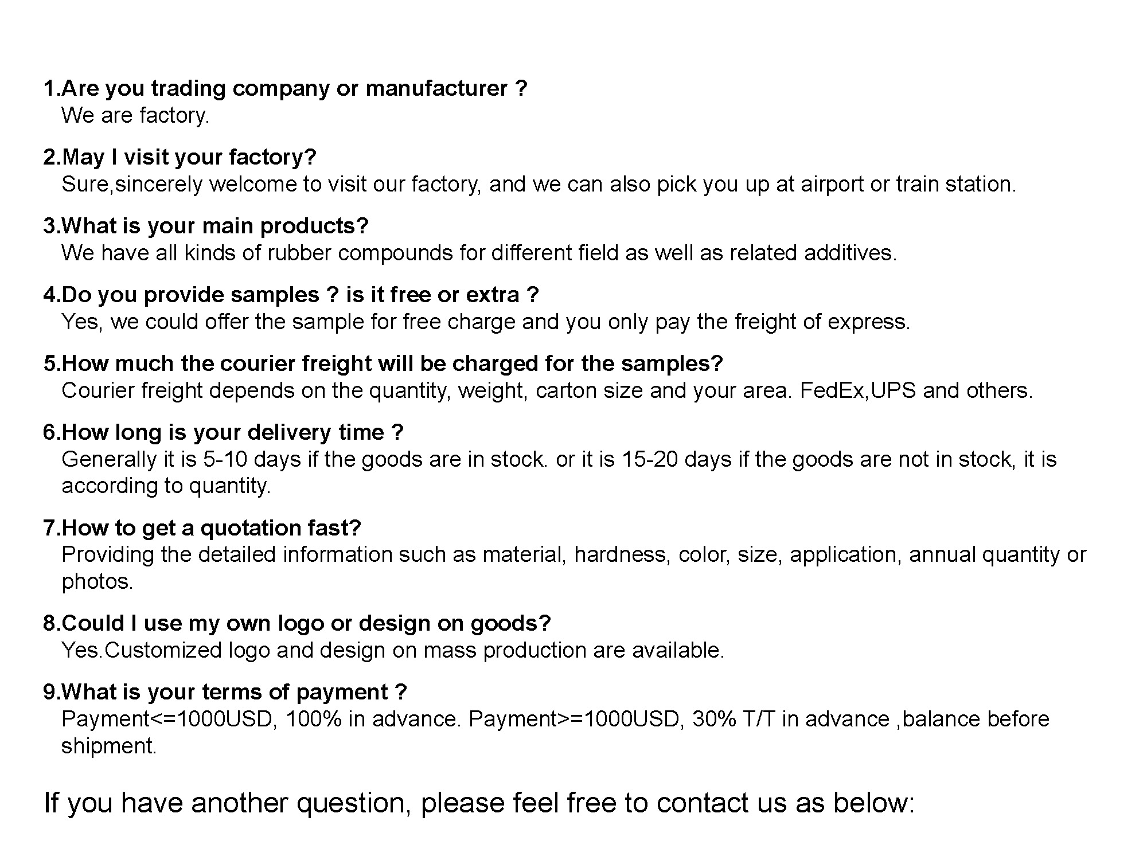This screenshot has height=860, width=1147.
Task: Click the answer mentioning FedEx, UPS and others
Action: (x=547, y=390)
